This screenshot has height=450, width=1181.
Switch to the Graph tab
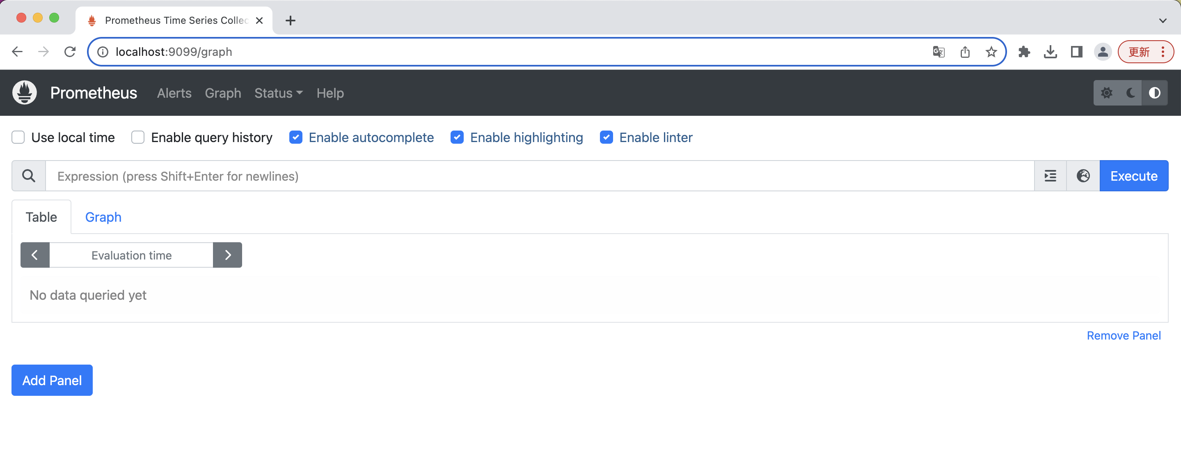point(103,217)
